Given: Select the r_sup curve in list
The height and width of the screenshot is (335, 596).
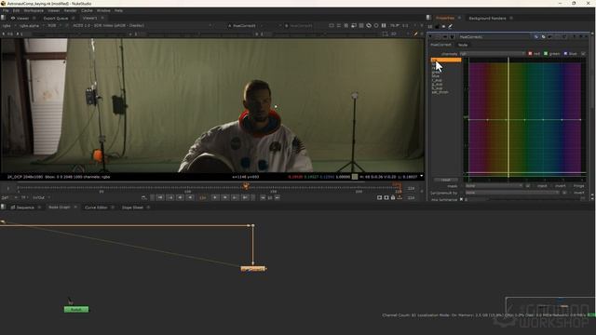Looking at the screenshot, I should click(x=437, y=80).
